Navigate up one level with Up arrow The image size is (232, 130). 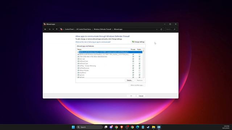pos(57,29)
